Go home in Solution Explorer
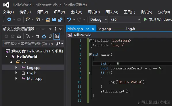The width and height of the screenshot is (172, 106). tap(19, 36)
